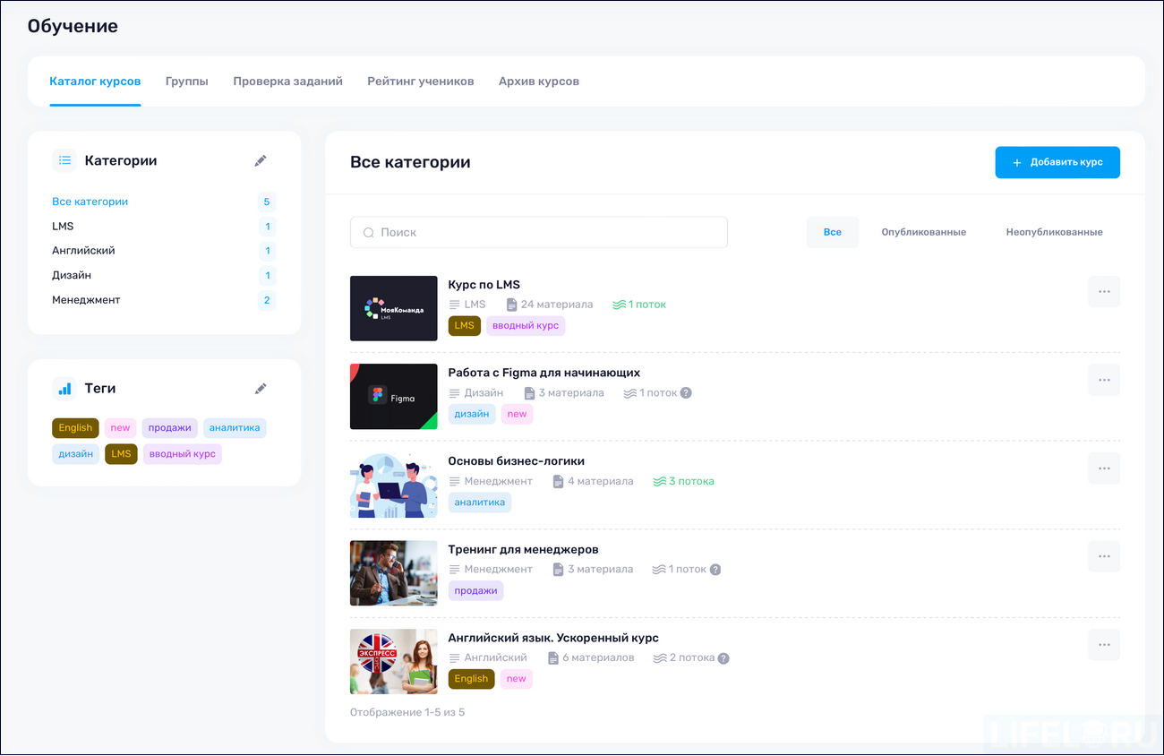Enable the Опубликованные filter
This screenshot has height=756, width=1164.
926,231
